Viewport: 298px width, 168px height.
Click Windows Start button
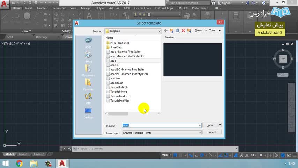[6, 163]
